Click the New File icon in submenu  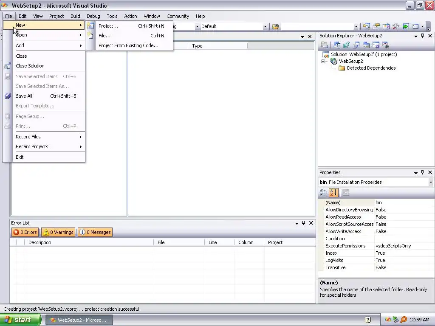click(90, 36)
